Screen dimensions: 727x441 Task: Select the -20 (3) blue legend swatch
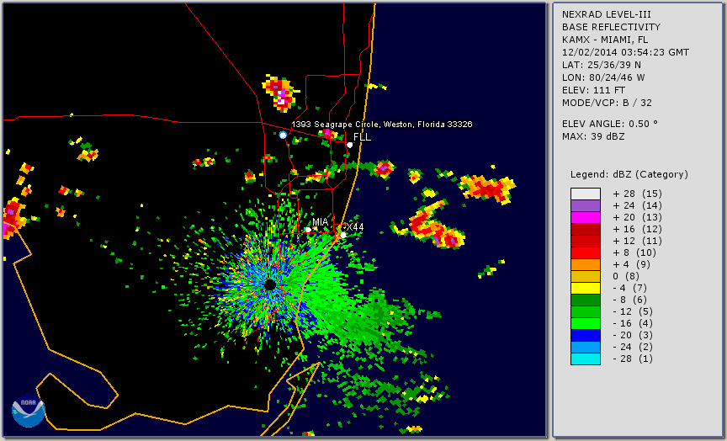pos(586,335)
